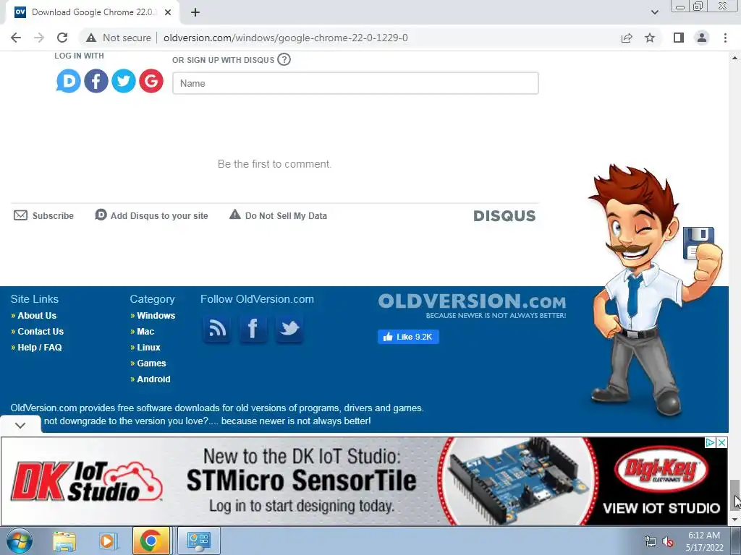Launch Windows Media Player from taskbar

[108, 541]
